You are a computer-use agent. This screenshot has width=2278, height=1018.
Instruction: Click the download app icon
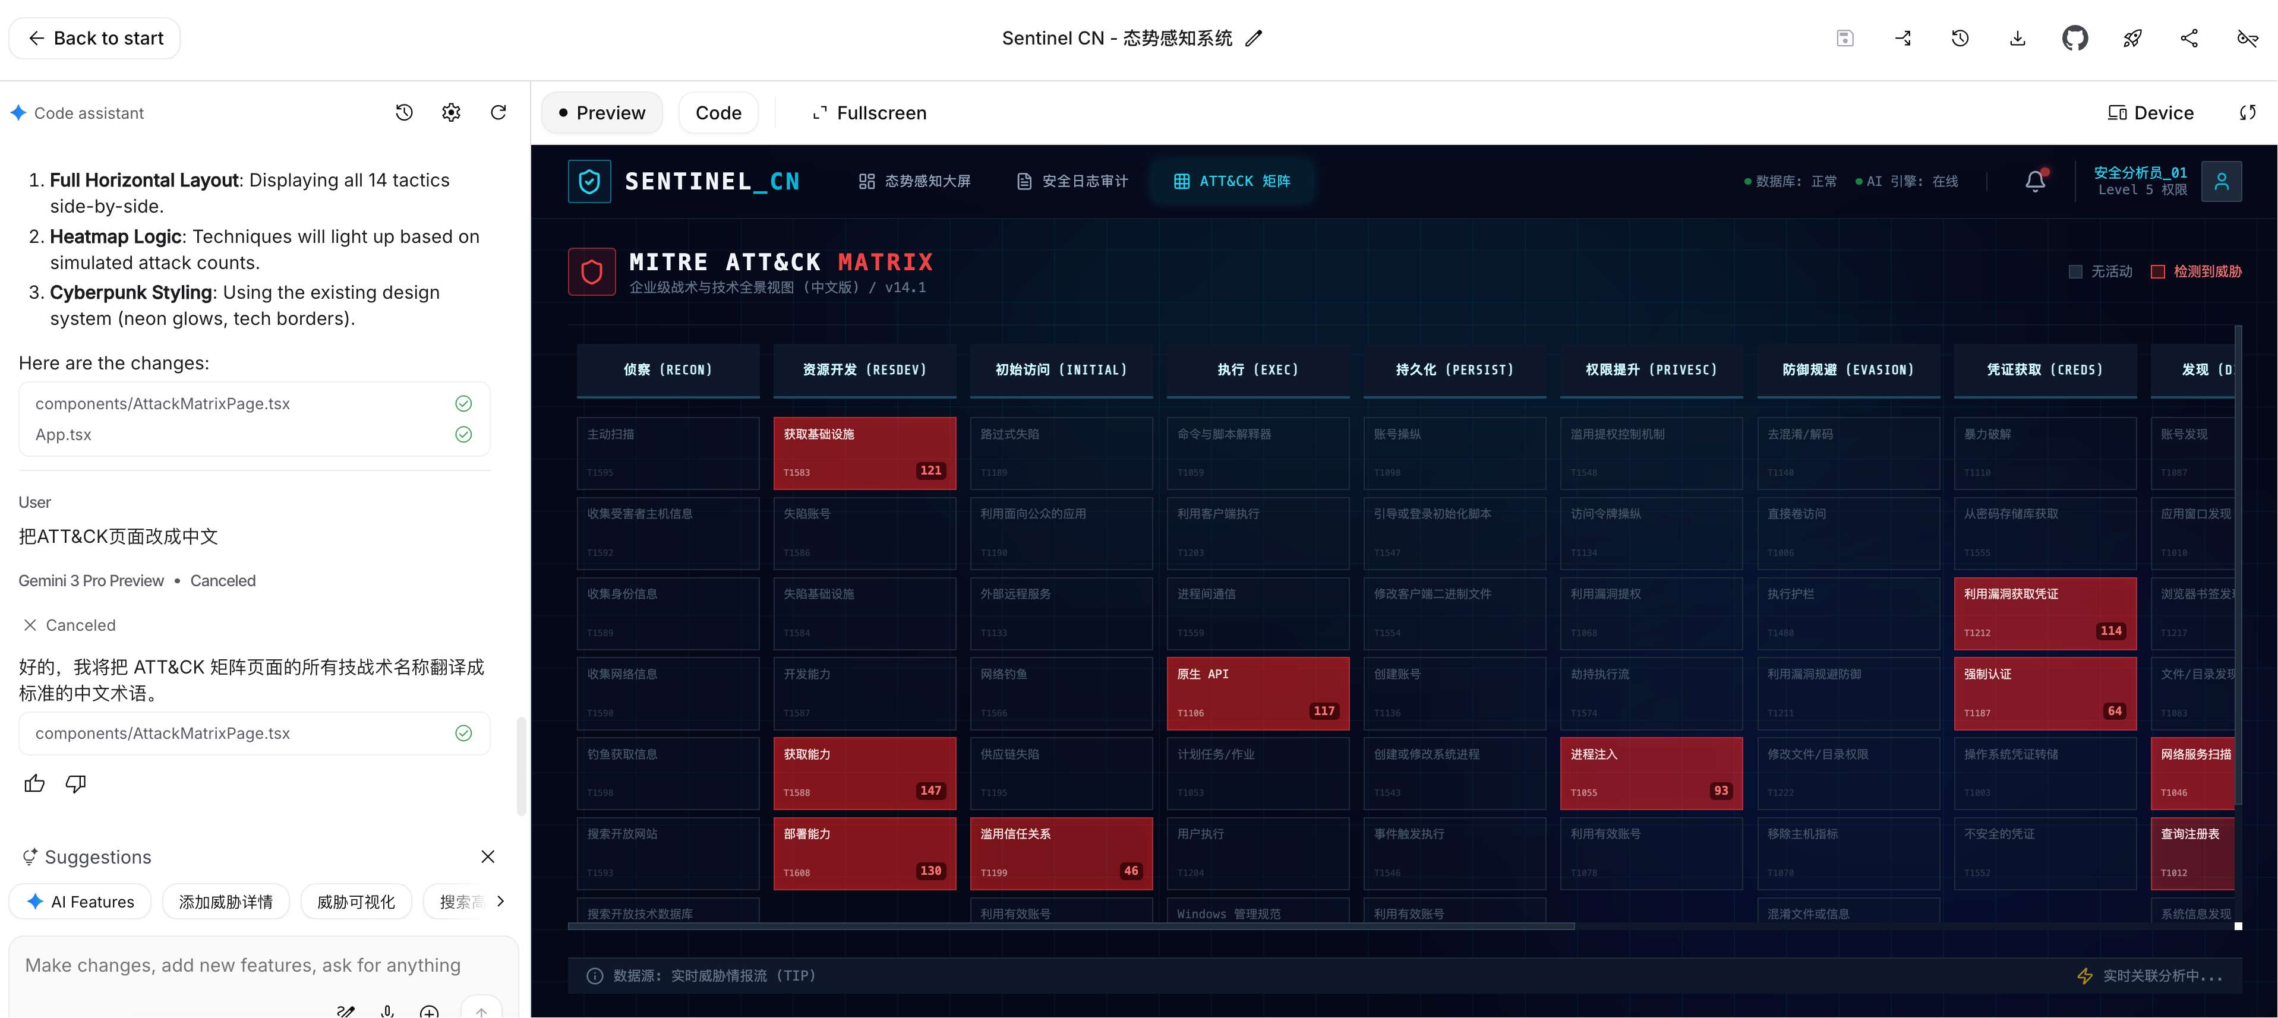[x=2017, y=38]
